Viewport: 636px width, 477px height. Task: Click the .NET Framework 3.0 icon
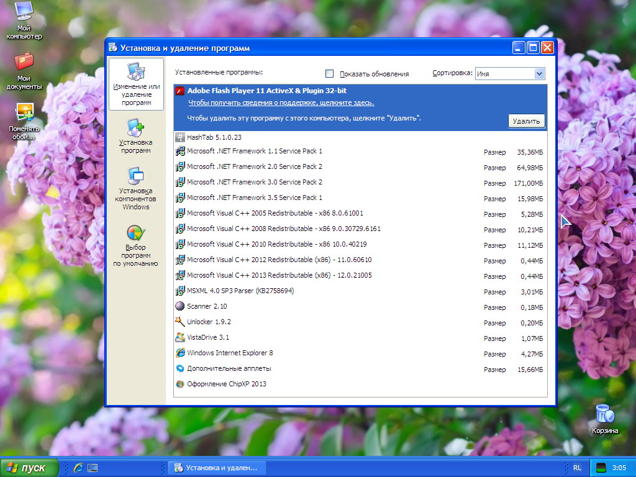pyautogui.click(x=179, y=182)
